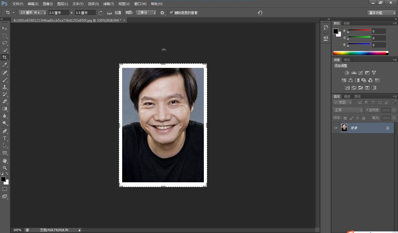The image size is (398, 233).
Task: Add a Color Balance adjustment
Action: pyautogui.click(x=350, y=80)
